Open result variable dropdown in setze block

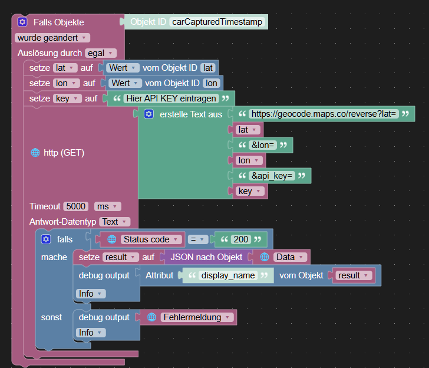[x=121, y=257]
